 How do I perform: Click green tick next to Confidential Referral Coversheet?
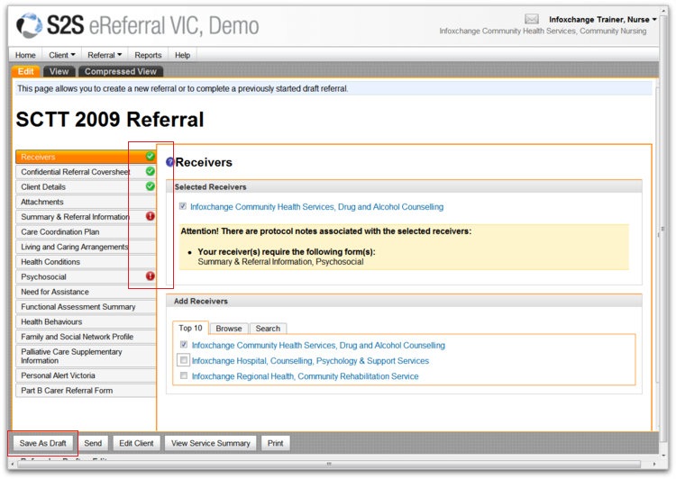(150, 171)
